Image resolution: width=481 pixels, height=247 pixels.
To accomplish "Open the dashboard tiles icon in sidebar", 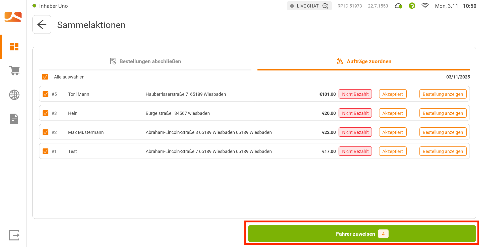I will (14, 47).
